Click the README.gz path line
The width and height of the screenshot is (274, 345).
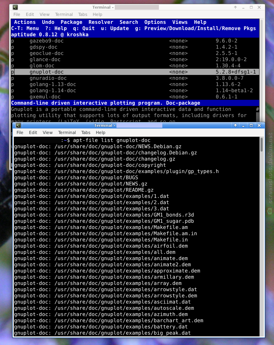84,190
